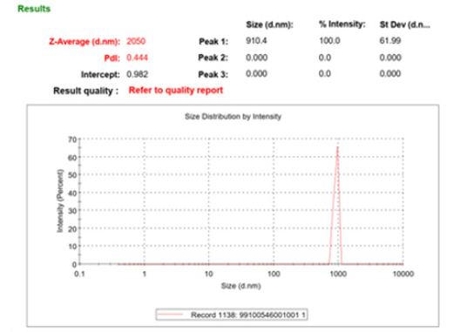
Task: Click the x-axis tick label 100
Action: (274, 274)
